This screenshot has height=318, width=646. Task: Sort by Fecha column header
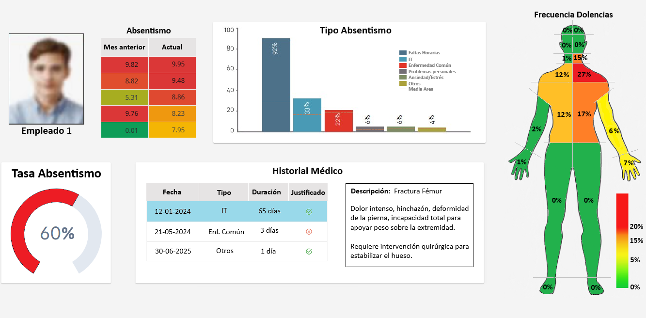click(172, 192)
